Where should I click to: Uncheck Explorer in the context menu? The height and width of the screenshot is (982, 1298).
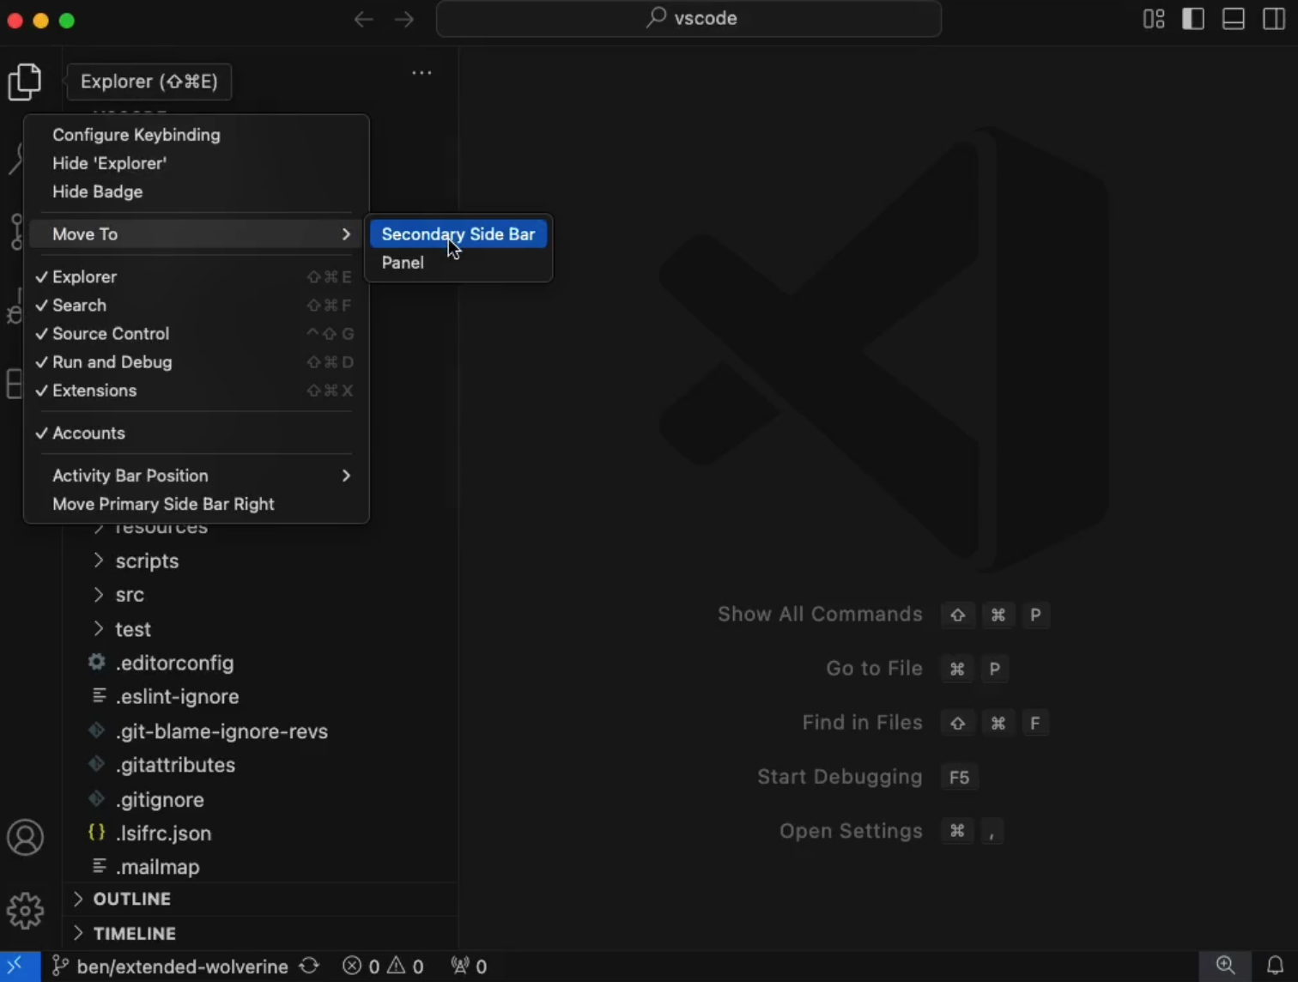click(x=197, y=277)
